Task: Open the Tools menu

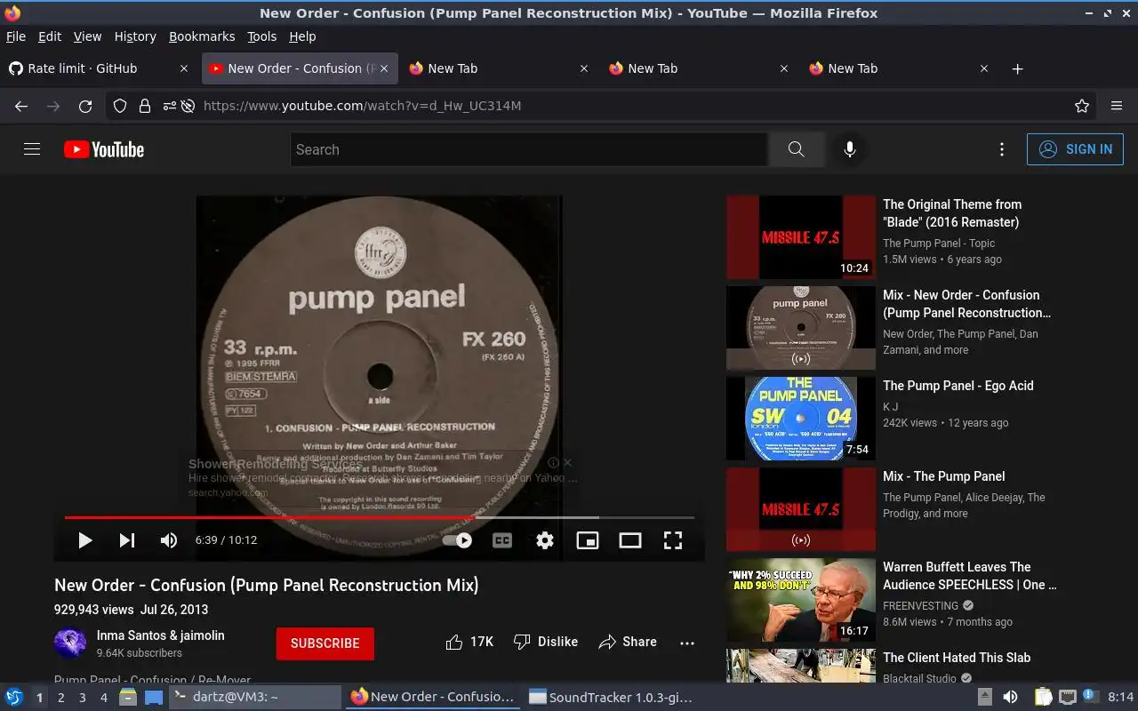Action: pos(262,36)
